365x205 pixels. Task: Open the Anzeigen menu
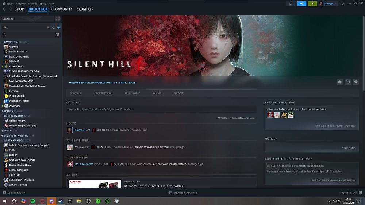coord(21,4)
